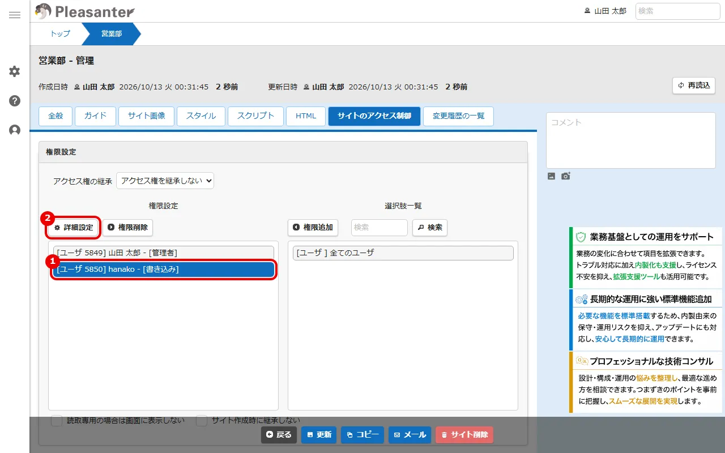Click the メール mail button
Viewport: 725px width, 453px height.
[x=410, y=435]
